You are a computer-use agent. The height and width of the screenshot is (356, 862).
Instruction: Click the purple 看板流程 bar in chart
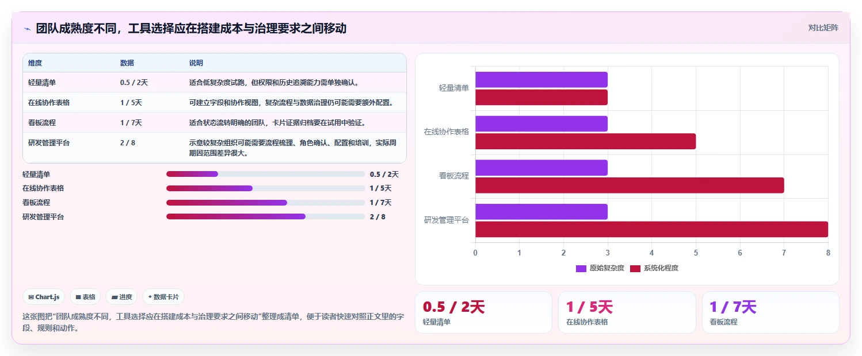coord(541,168)
